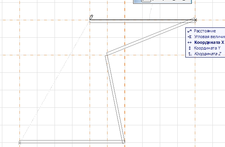Choose Расстояние in the tracker popup
This screenshot has width=225, height=147.
[205, 31]
